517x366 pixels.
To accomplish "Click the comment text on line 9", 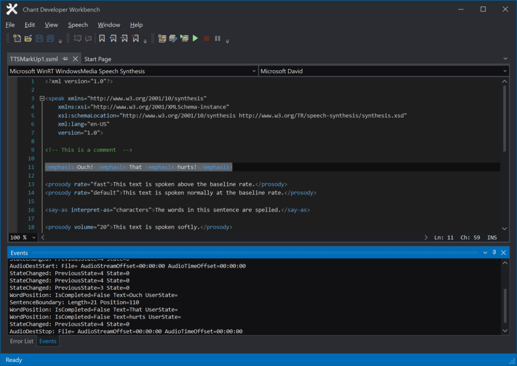I will coord(89,150).
